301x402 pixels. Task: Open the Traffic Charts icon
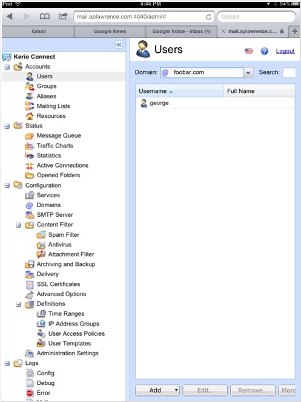pyautogui.click(x=30, y=146)
